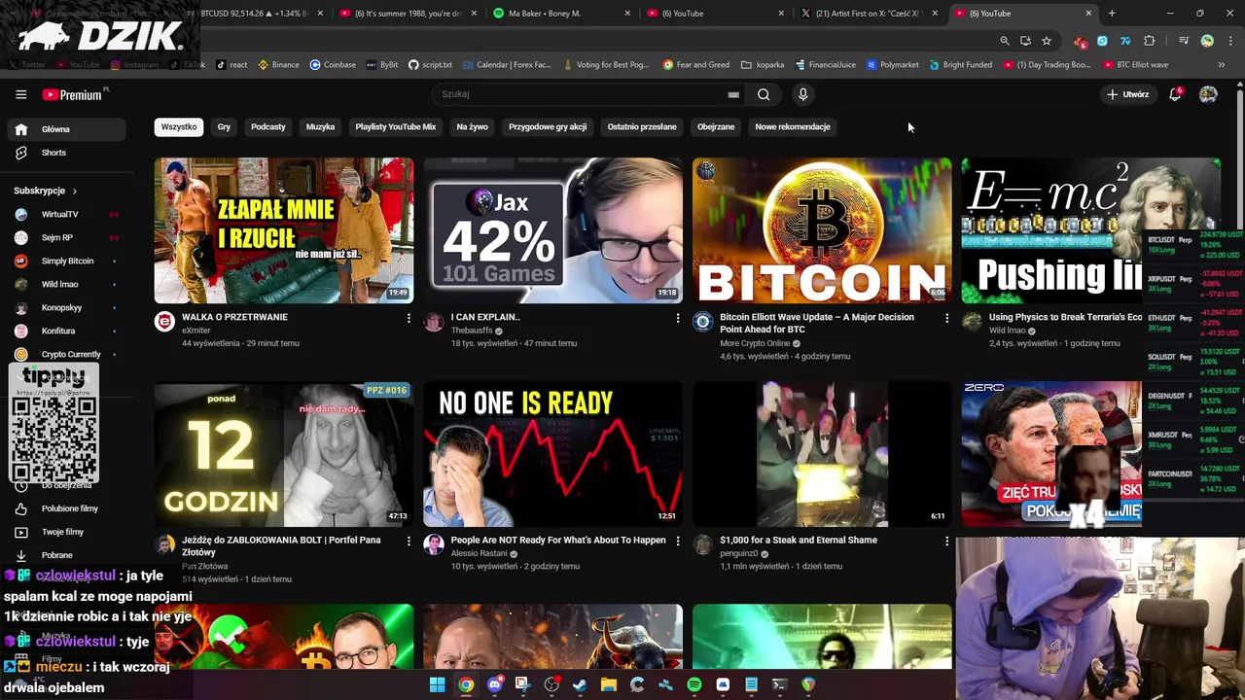Open the eXmiter channel avatar

coord(165,322)
